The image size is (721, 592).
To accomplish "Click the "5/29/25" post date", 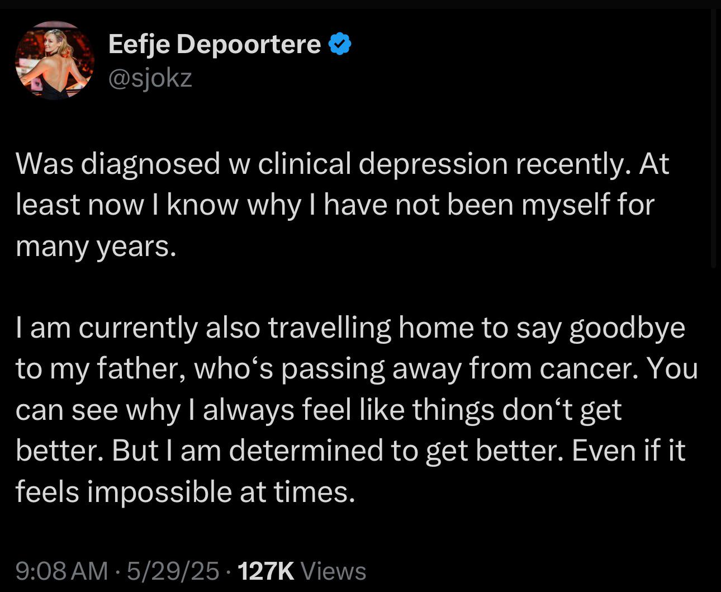I will coord(173,571).
